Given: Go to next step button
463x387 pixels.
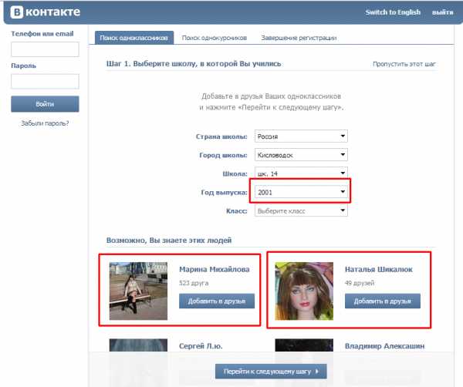Looking at the screenshot, I should point(271,371).
